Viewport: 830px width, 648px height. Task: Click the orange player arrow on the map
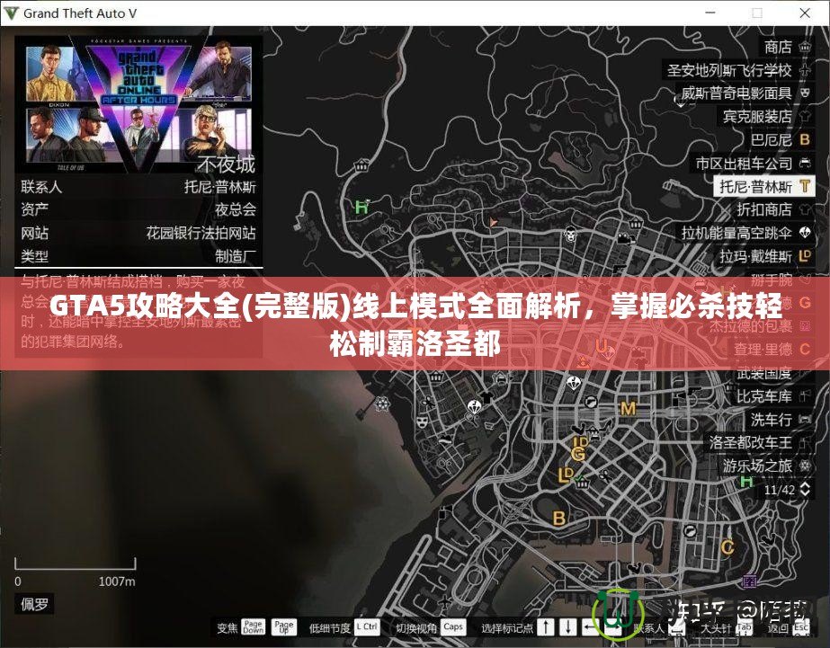click(x=494, y=223)
